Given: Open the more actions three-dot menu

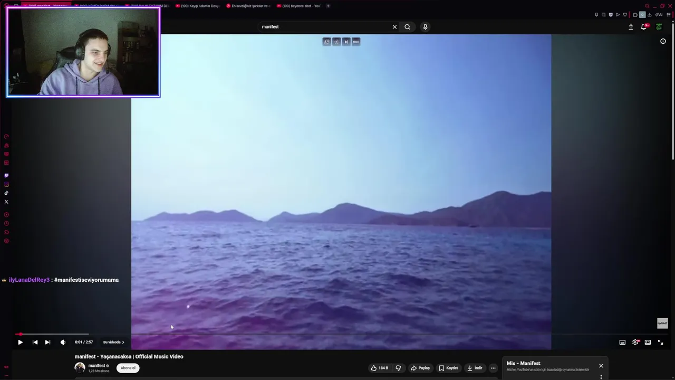Looking at the screenshot, I should tap(493, 368).
